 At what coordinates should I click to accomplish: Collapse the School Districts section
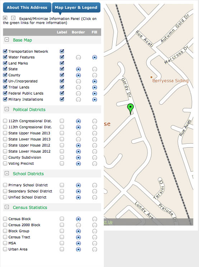point(7,173)
